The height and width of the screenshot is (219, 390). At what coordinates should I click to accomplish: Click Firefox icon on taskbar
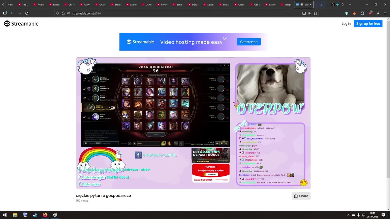[x=45, y=215]
